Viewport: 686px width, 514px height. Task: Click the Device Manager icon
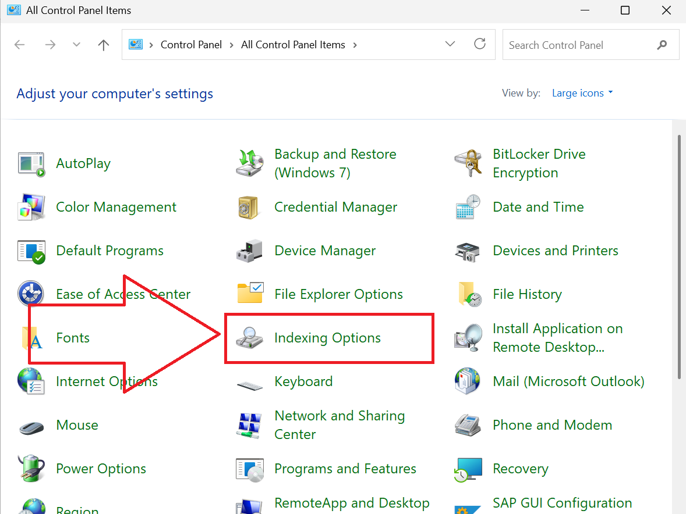[249, 251]
